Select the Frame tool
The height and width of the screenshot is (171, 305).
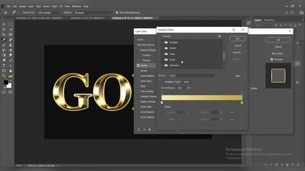coord(10,35)
